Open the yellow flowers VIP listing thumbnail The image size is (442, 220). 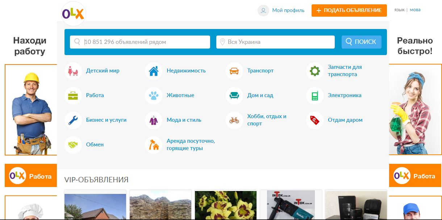(225, 205)
